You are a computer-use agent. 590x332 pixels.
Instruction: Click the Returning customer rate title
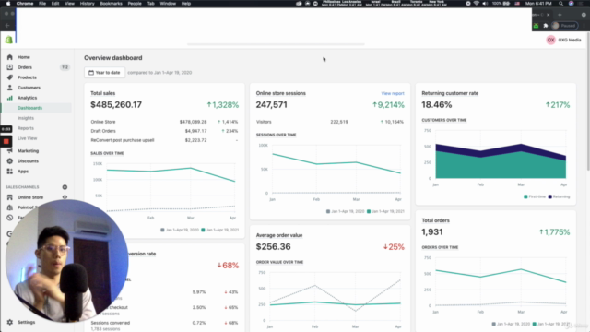click(x=450, y=93)
